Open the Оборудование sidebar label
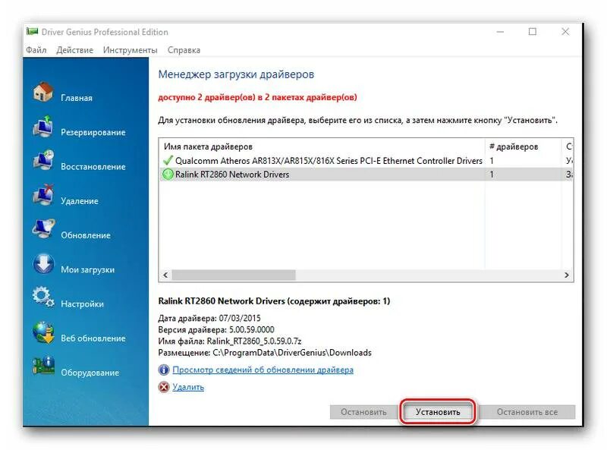 coord(90,373)
